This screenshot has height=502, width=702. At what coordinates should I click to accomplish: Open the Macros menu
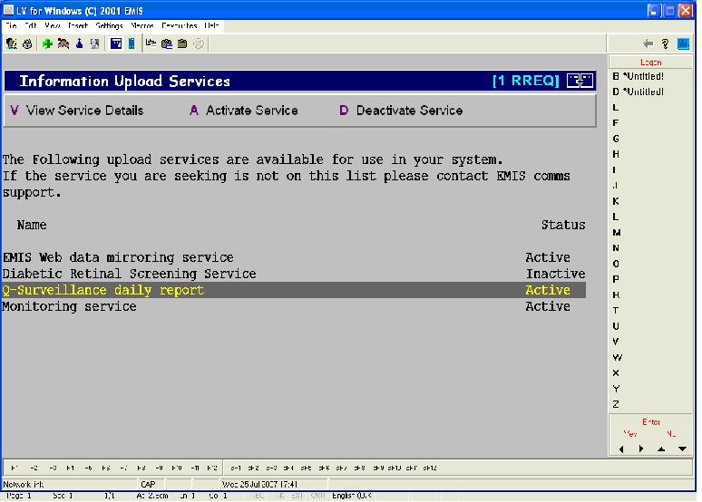point(141,26)
